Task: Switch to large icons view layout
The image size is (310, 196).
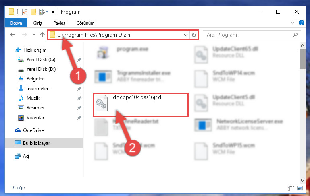Action: 300,188
